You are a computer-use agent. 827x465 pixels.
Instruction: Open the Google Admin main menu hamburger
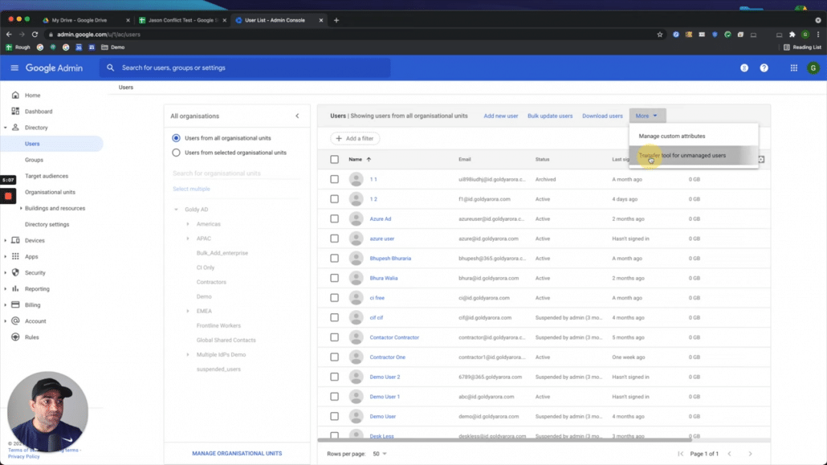tap(14, 67)
